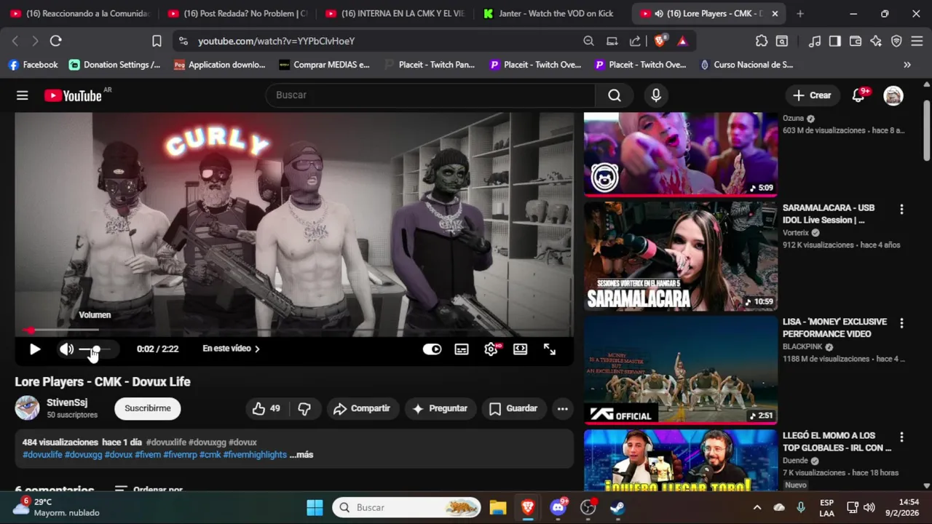
Task: Go to the YouTube home logo
Action: click(x=73, y=95)
